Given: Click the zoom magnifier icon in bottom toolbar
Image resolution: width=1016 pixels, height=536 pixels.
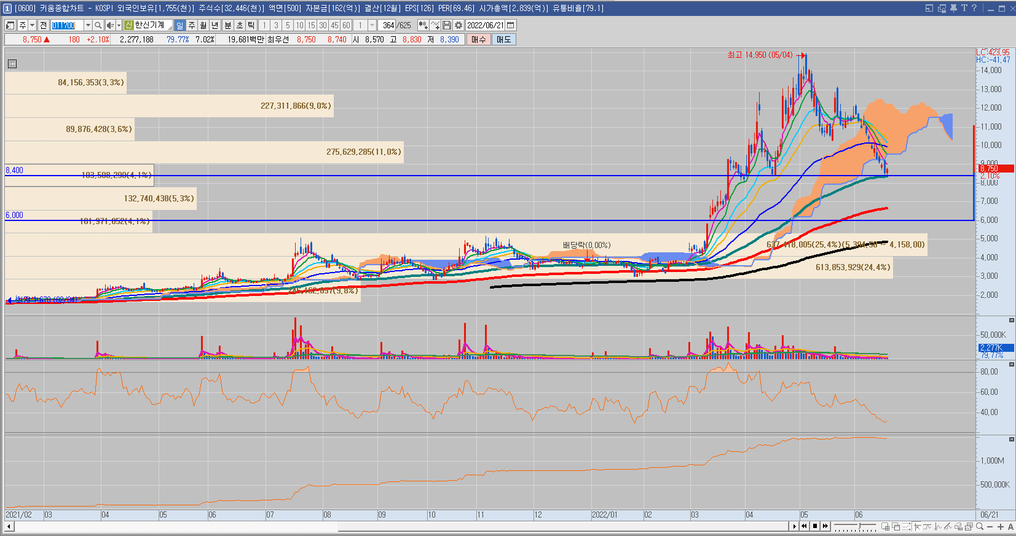Looking at the screenshot, I should click(x=980, y=526).
